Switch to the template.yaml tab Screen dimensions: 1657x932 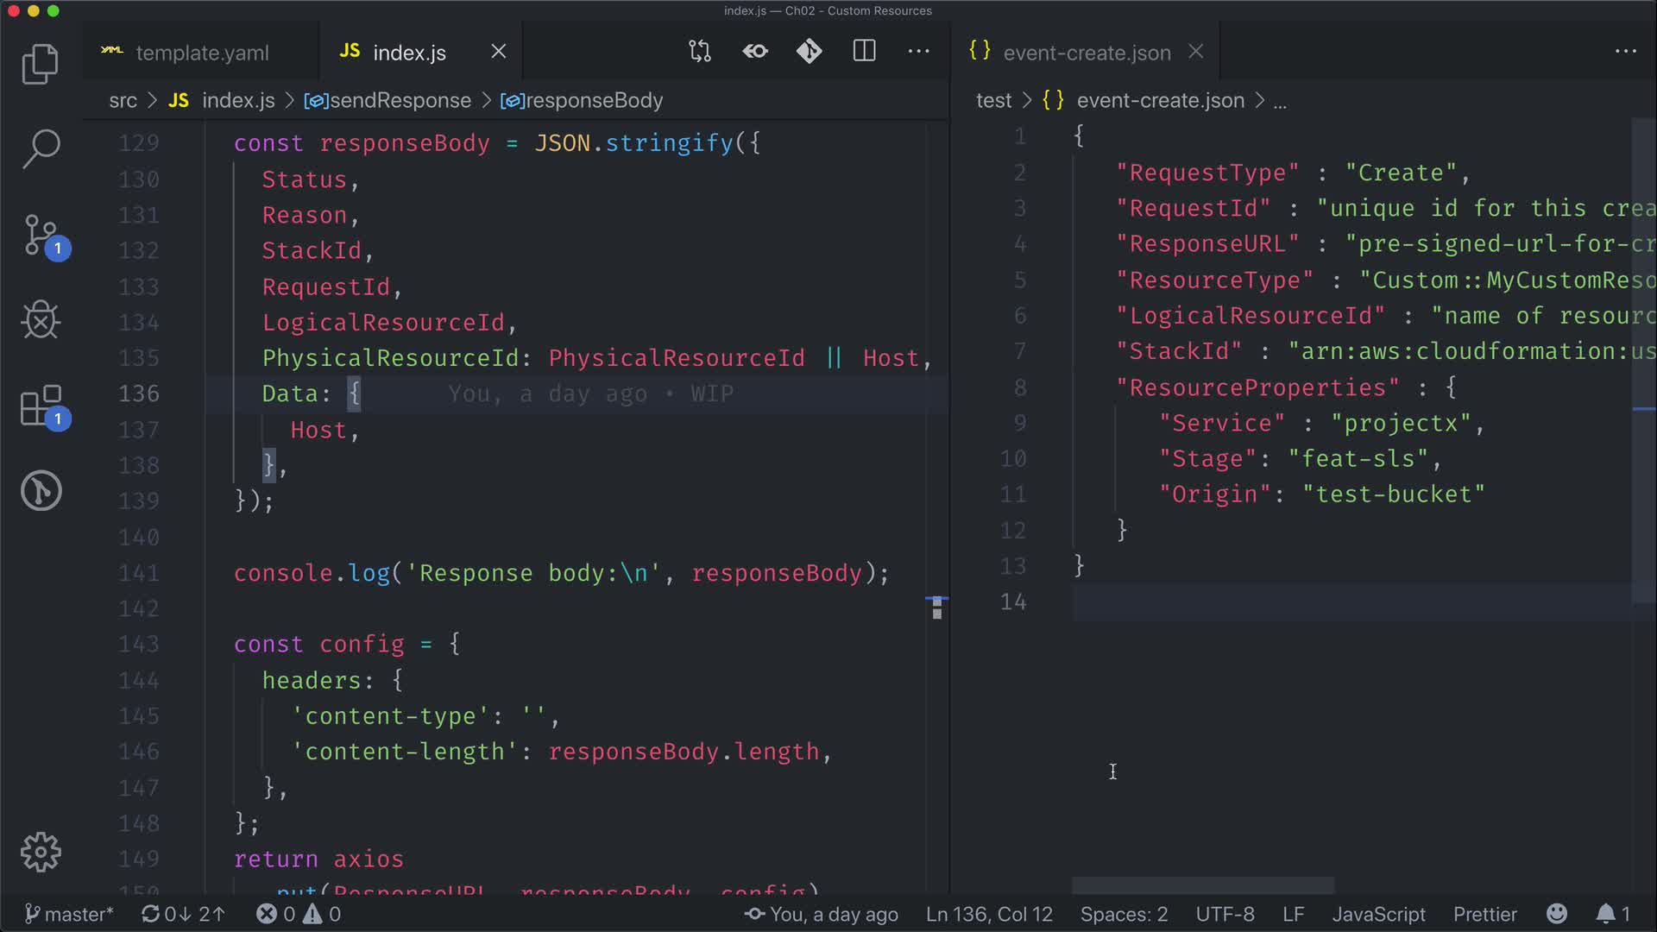click(201, 53)
